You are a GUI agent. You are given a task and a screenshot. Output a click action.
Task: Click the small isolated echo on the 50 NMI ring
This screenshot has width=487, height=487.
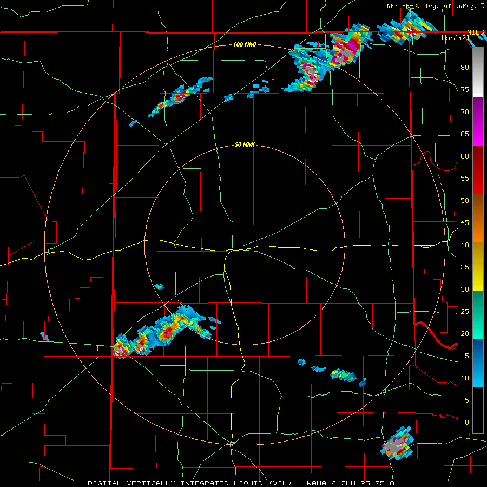click(159, 286)
